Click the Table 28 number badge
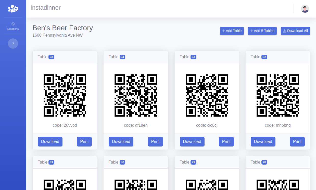The height and width of the screenshot is (190, 316). pyautogui.click(x=264, y=162)
